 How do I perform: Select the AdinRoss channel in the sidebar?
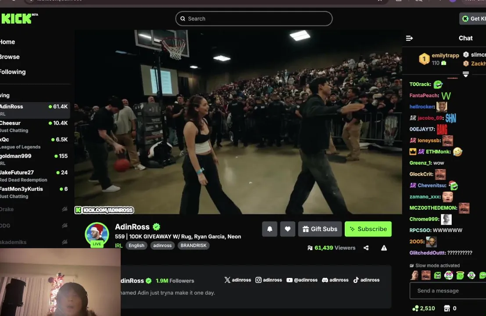click(35, 110)
